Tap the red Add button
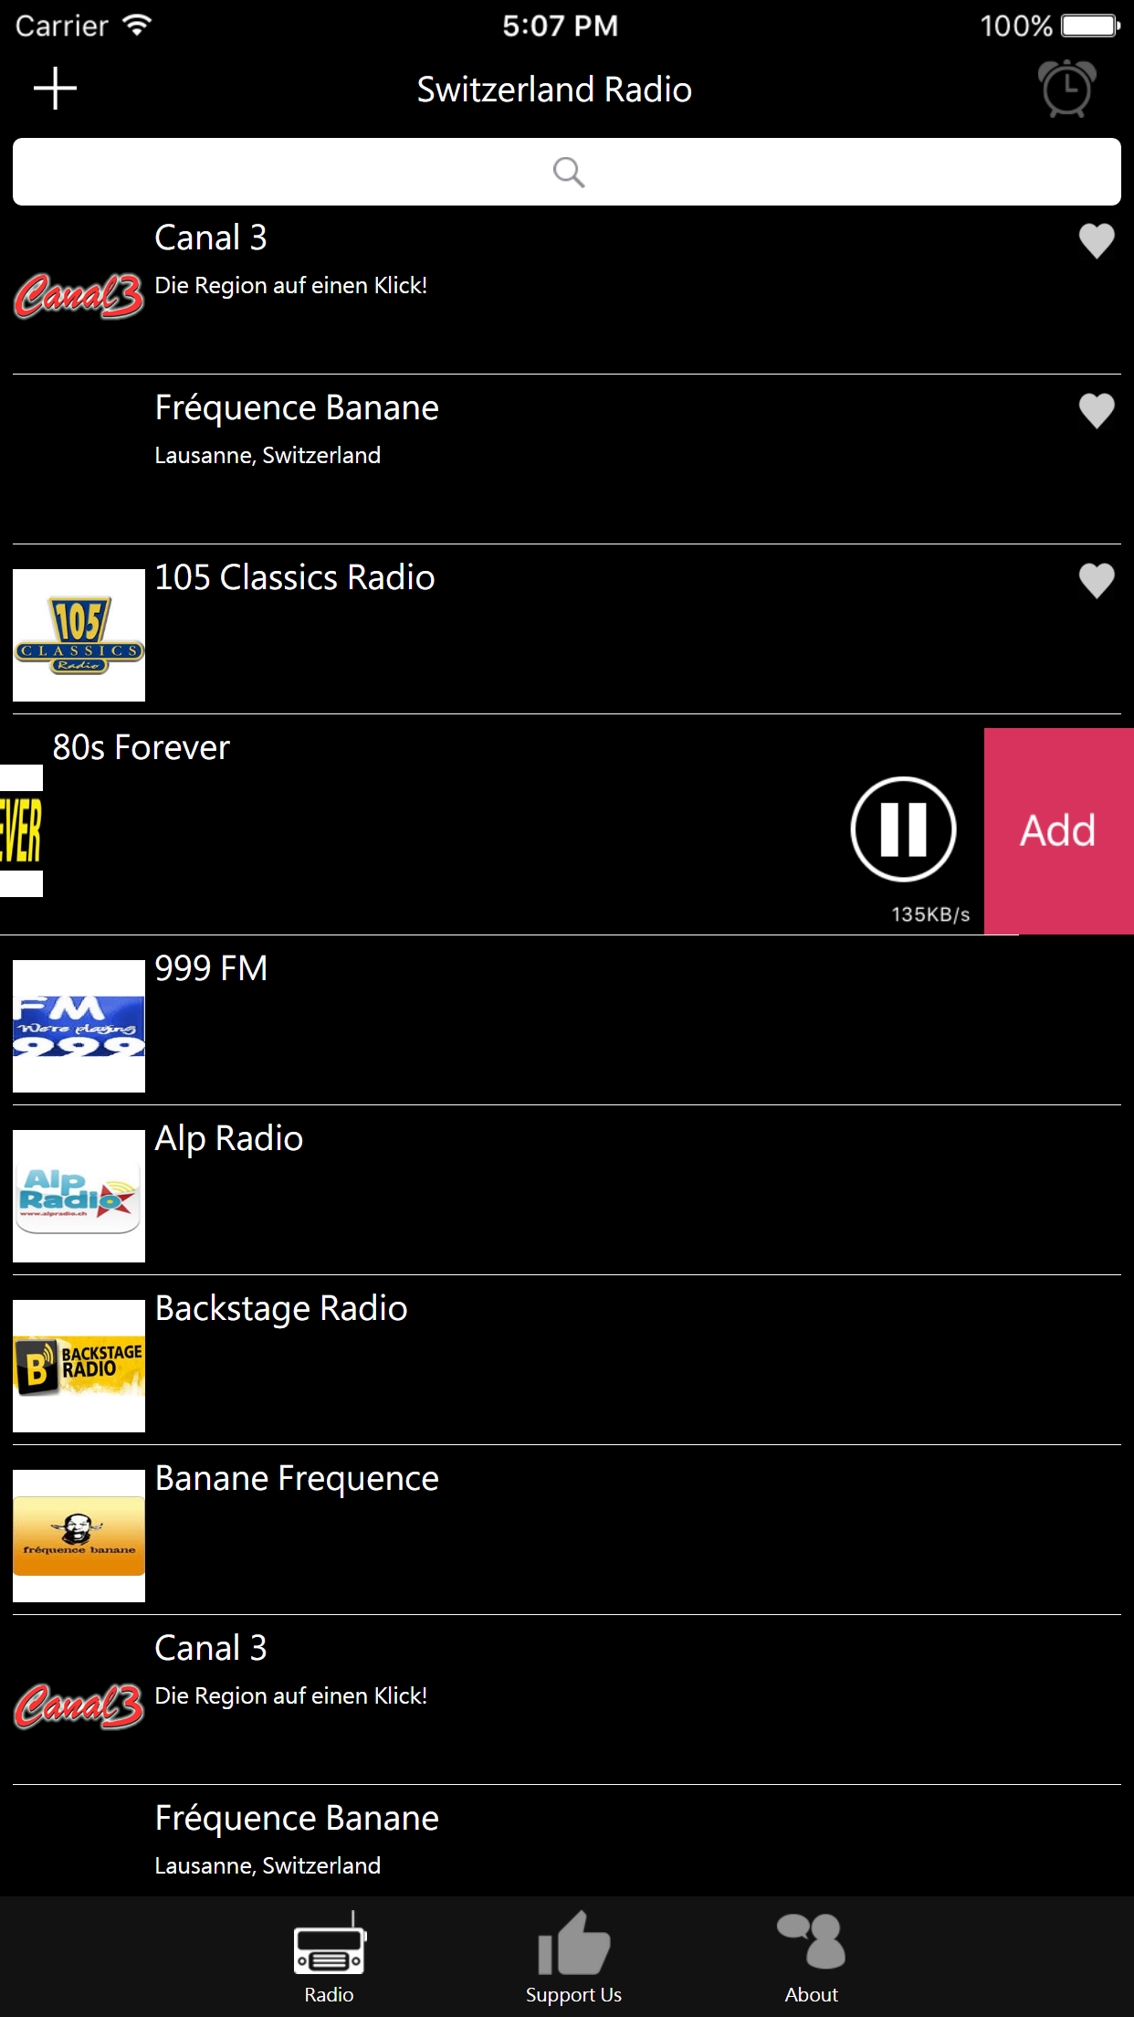This screenshot has width=1134, height=2017. click(x=1059, y=831)
